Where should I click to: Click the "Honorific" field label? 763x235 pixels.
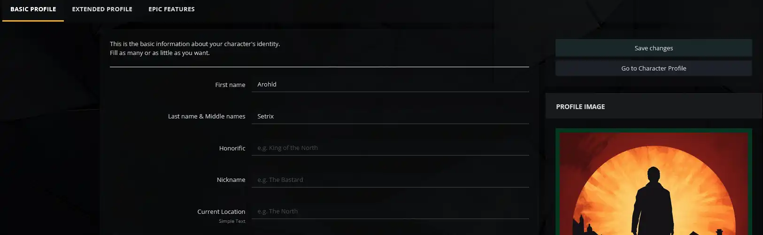point(232,149)
